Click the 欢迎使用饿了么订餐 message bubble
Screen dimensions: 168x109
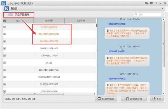127,88
